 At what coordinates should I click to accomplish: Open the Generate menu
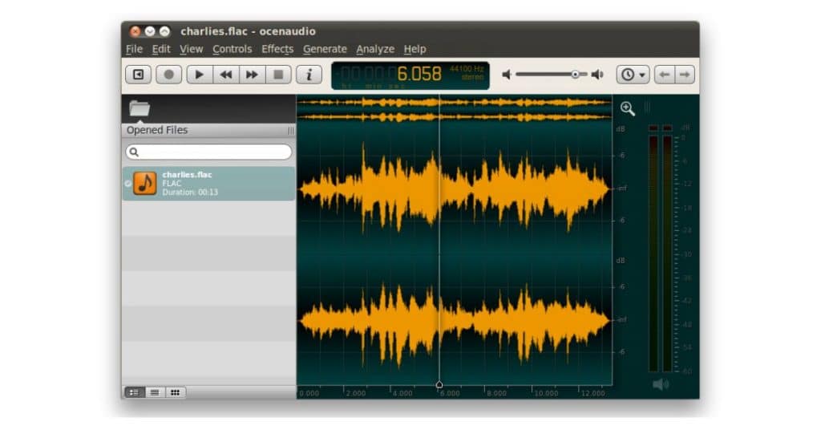point(325,49)
